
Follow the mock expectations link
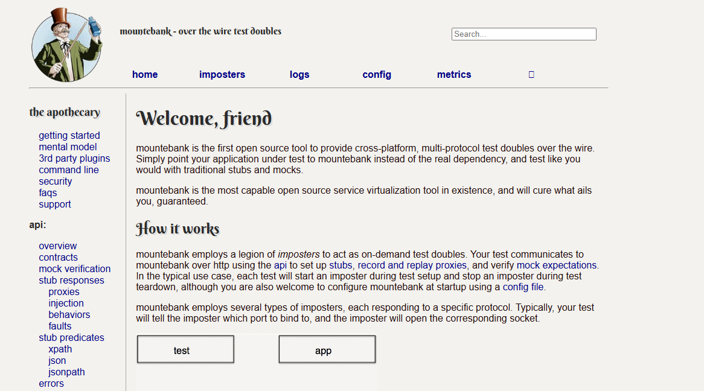tap(557, 265)
